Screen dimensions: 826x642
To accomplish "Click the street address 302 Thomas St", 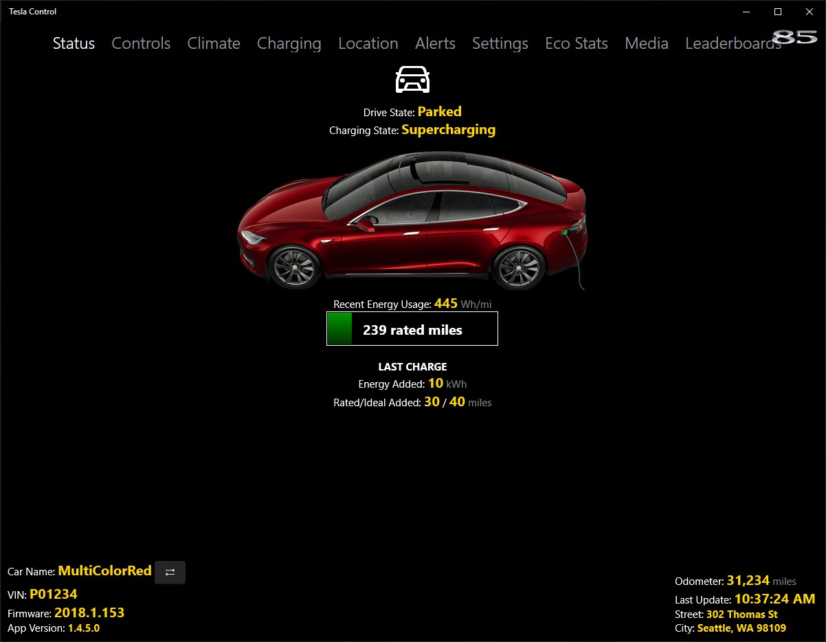I will pos(742,614).
